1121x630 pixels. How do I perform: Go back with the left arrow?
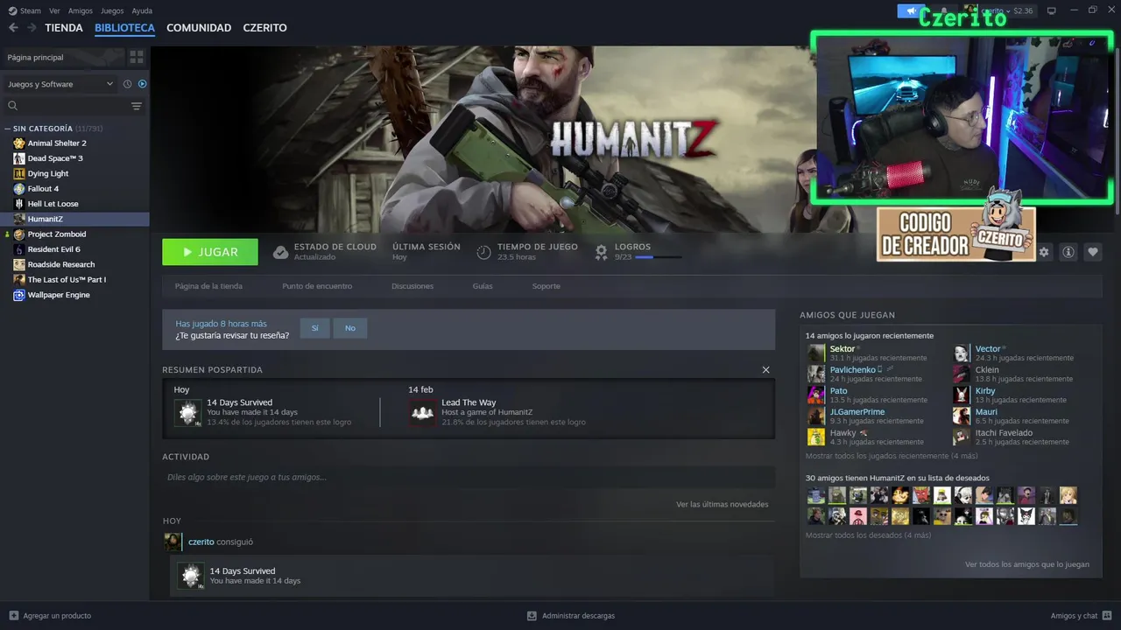(13, 28)
